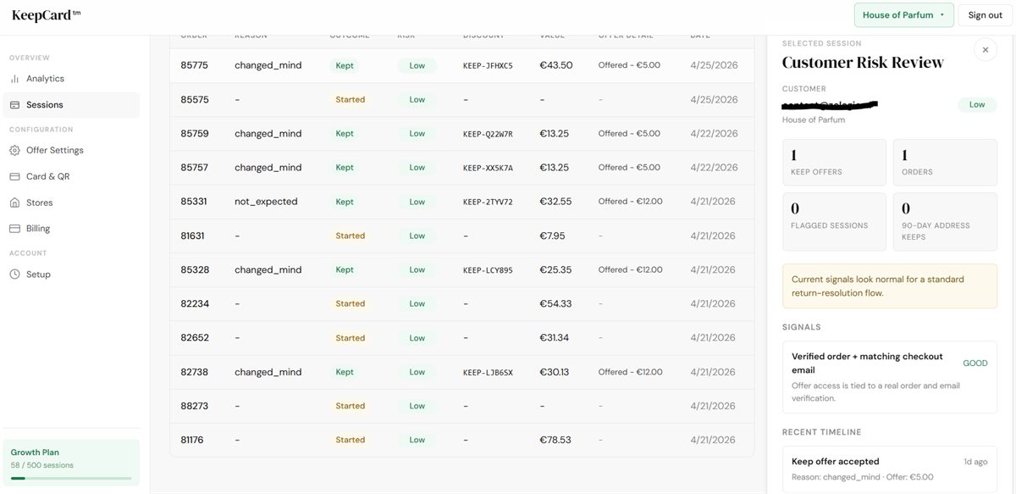Image resolution: width=1016 pixels, height=494 pixels.
Task: Go to the Sessions page
Action: click(x=71, y=105)
